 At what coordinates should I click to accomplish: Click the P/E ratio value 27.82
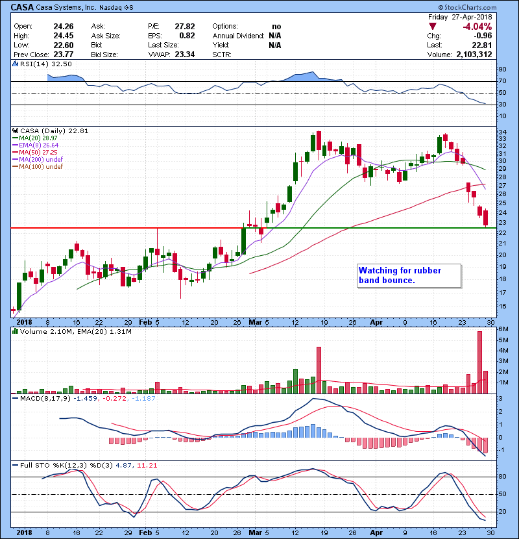pos(185,27)
